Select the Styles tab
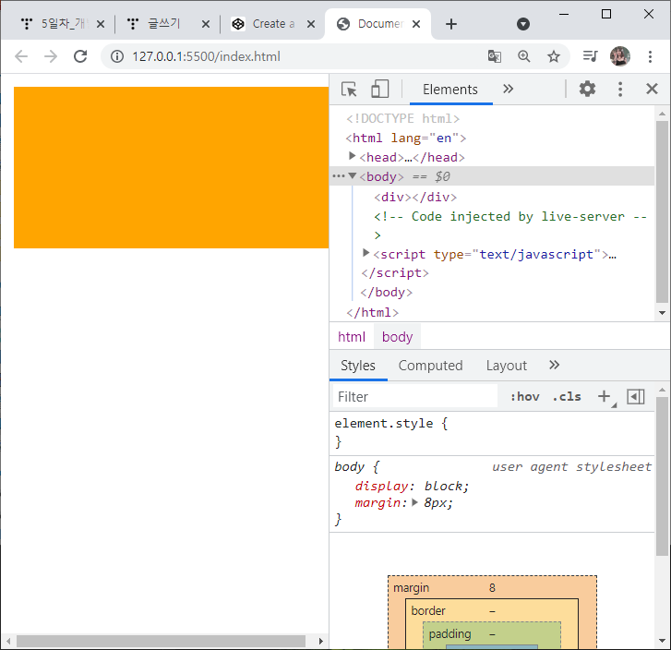671x650 pixels. pyautogui.click(x=358, y=366)
